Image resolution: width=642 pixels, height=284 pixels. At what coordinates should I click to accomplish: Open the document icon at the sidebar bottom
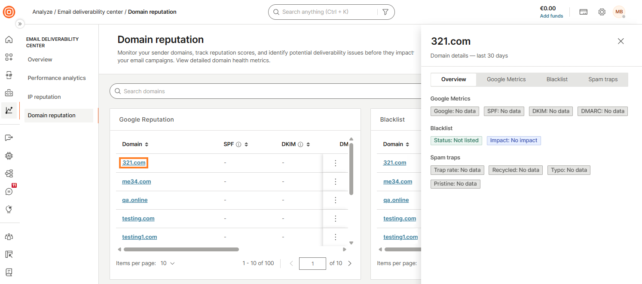coord(9,272)
